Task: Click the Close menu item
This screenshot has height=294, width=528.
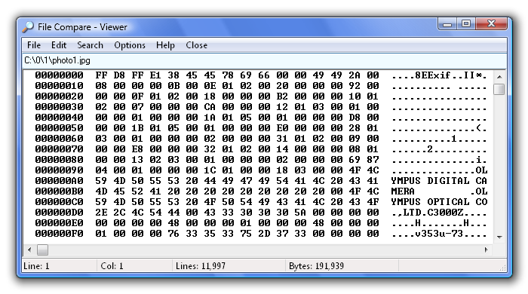Action: [196, 45]
